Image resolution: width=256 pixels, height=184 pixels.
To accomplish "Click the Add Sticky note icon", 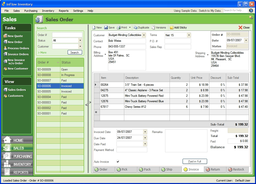I will click(172, 27).
